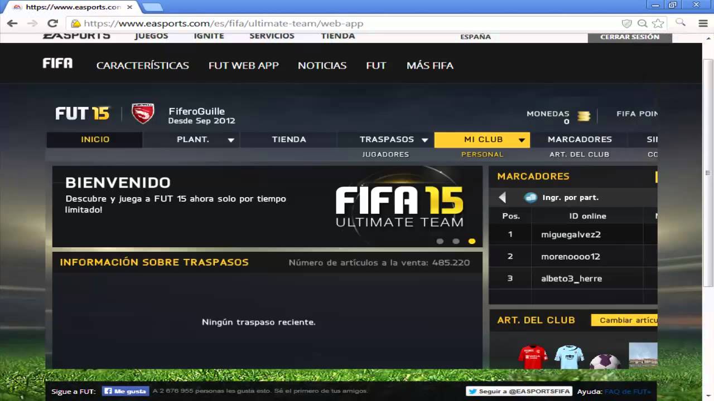
Task: Click leaderboard entry albeto3_herre
Action: [x=571, y=278]
